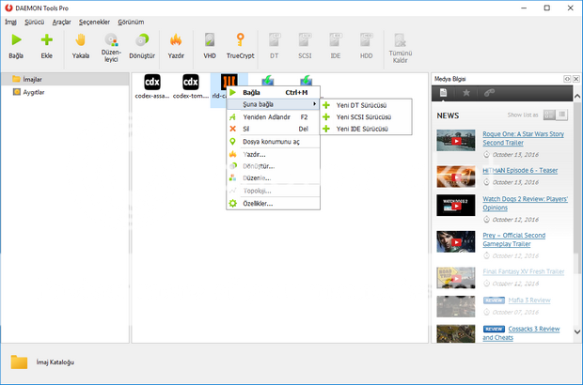Open the Sürücü menu
This screenshot has width=583, height=385.
34,22
